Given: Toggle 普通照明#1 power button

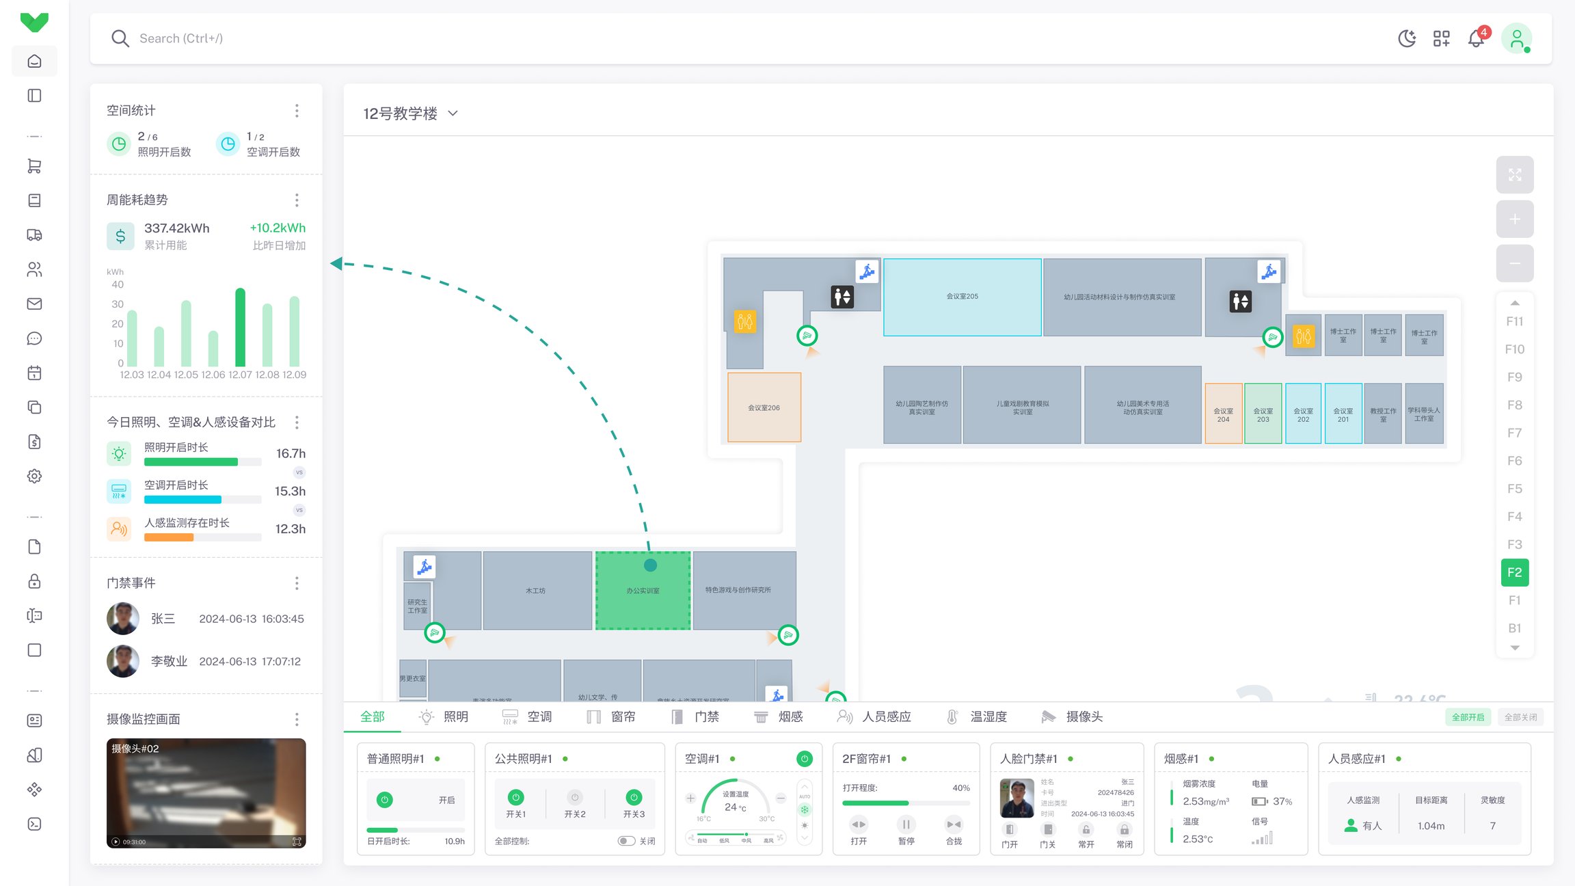Looking at the screenshot, I should (x=385, y=800).
